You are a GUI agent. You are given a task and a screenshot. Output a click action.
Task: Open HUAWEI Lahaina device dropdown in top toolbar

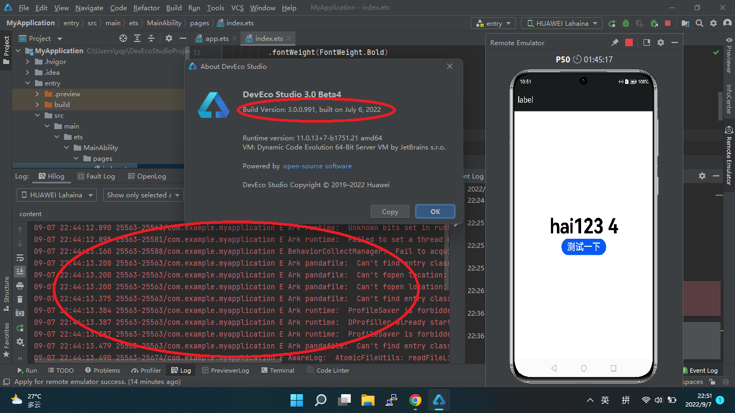(562, 23)
